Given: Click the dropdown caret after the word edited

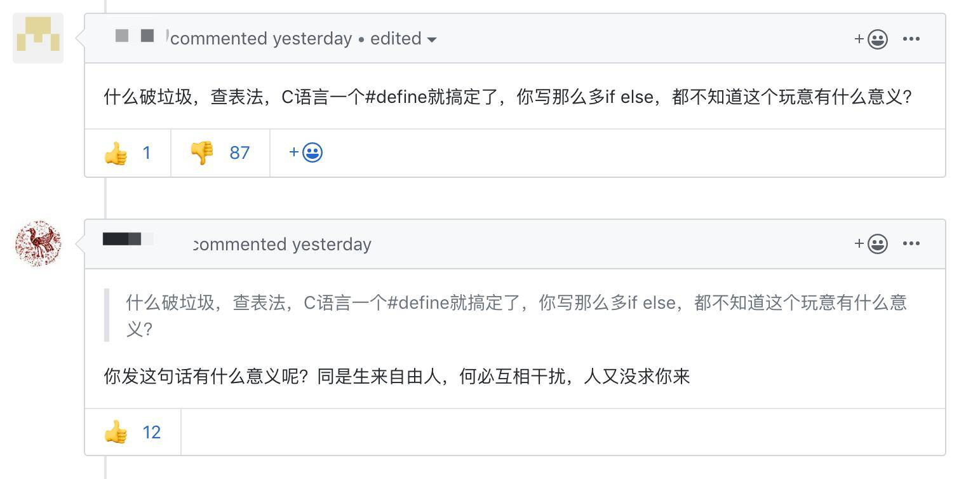Looking at the screenshot, I should pos(432,39).
